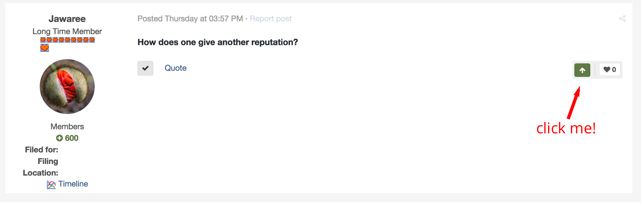The width and height of the screenshot is (641, 203).
Task: Report this post
Action: click(271, 19)
